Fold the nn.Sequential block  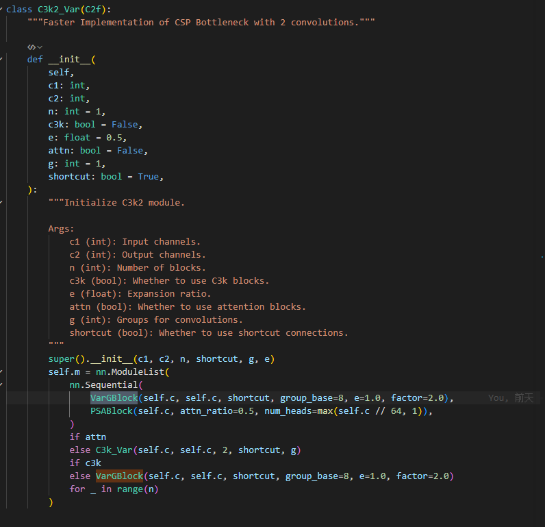tap(1, 384)
